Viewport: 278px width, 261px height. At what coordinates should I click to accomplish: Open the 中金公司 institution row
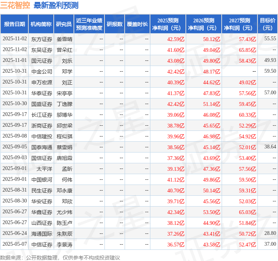coord(42,71)
